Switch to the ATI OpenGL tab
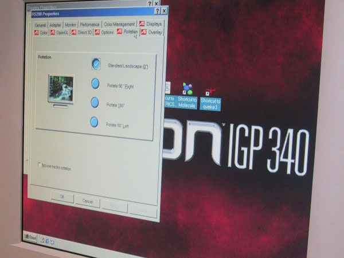344x258 pixels. [60, 33]
